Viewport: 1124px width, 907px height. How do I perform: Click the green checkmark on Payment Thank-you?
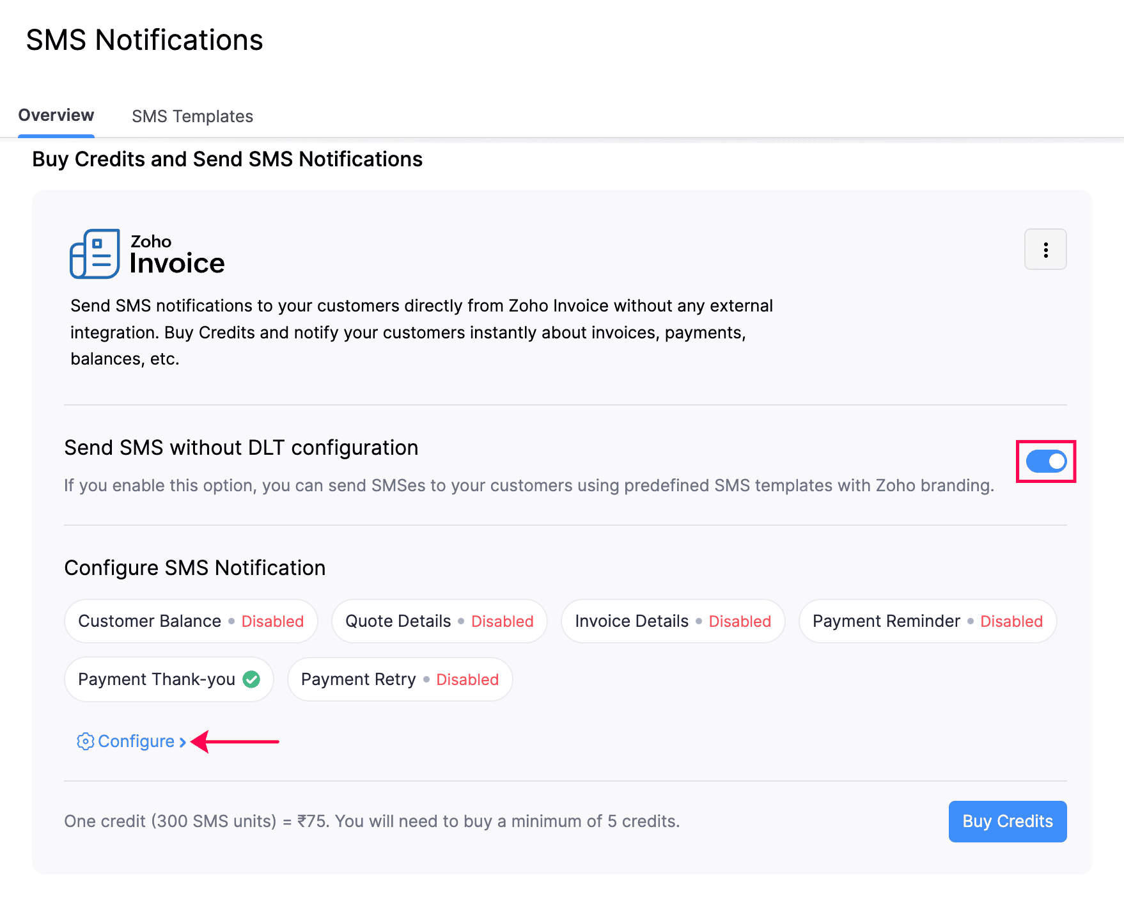coord(251,679)
